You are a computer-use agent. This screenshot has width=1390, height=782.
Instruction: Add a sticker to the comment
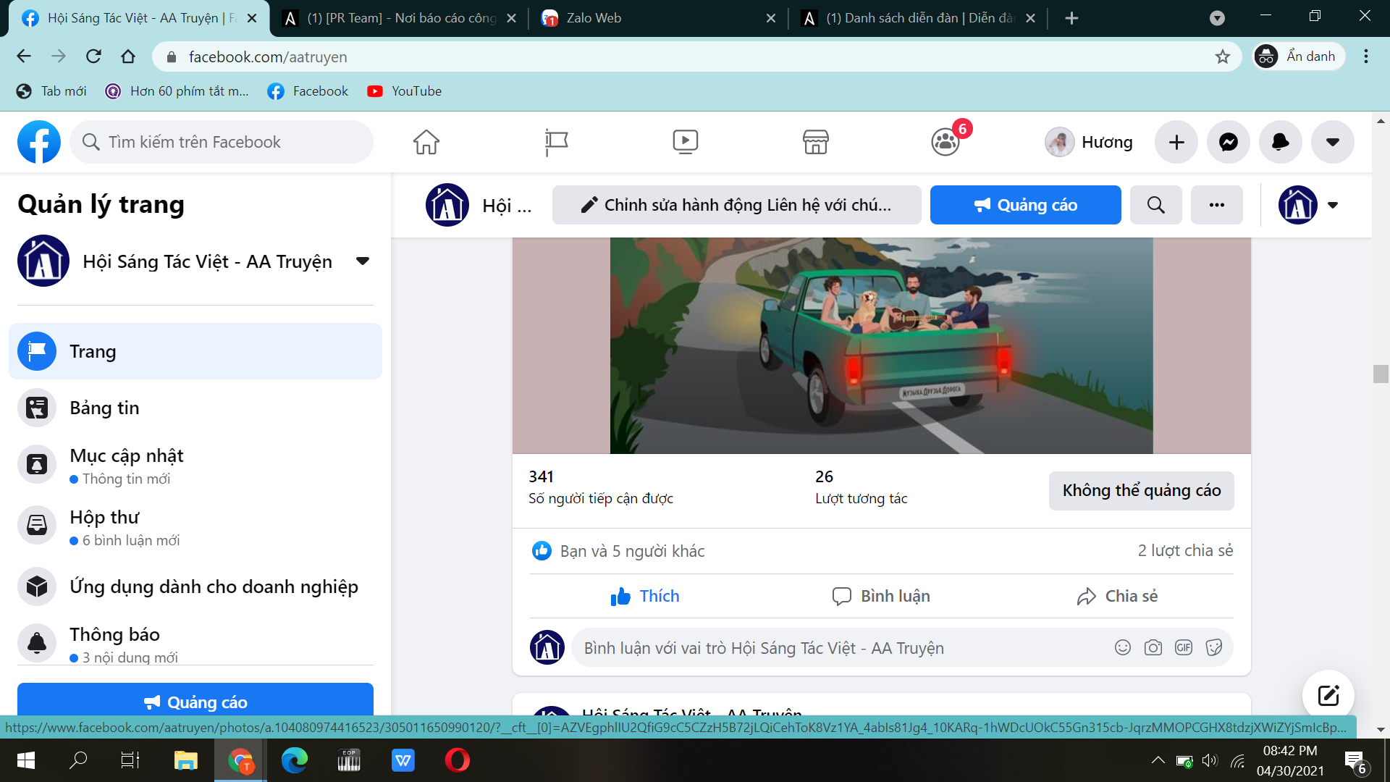[1214, 647]
